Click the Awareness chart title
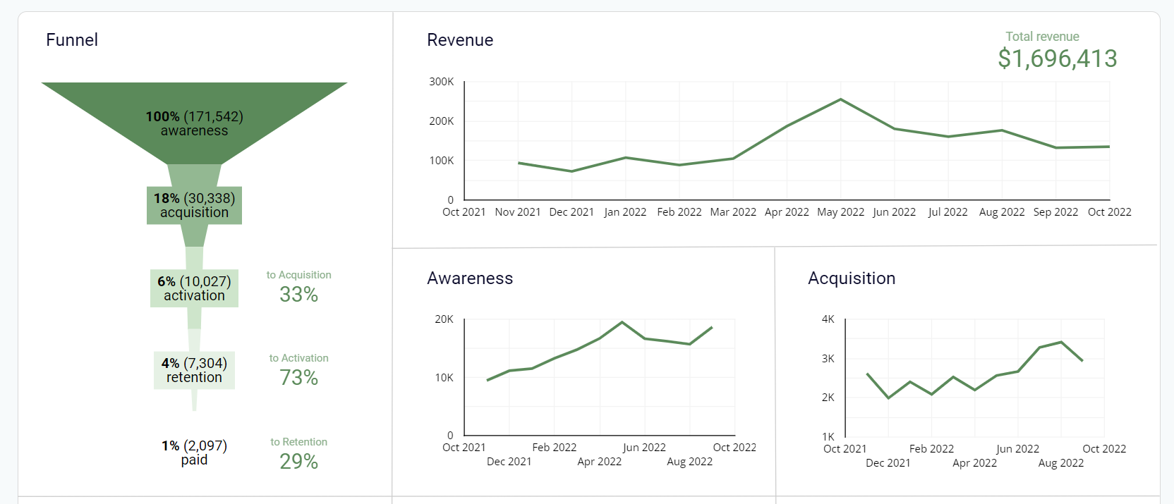This screenshot has height=504, width=1174. tap(470, 278)
